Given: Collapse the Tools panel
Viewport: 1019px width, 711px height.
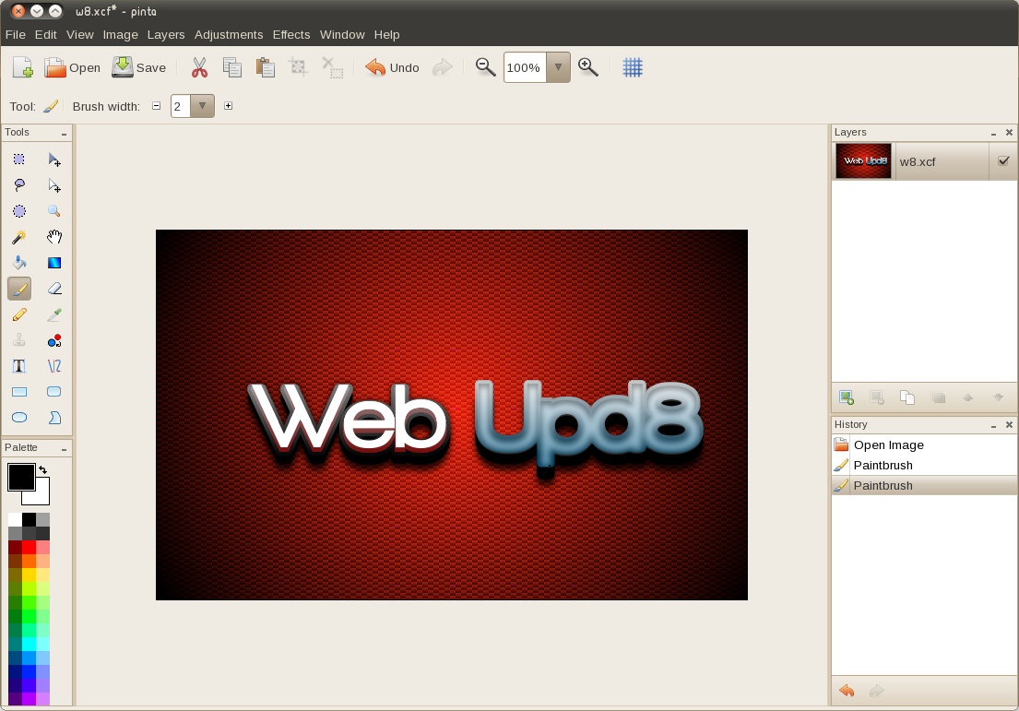Looking at the screenshot, I should tap(64, 133).
